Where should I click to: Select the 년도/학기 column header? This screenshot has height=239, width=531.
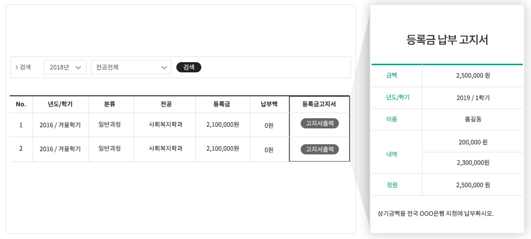(60, 104)
